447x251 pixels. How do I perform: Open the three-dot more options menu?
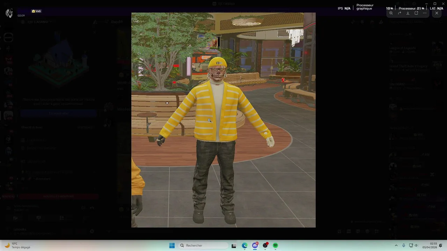point(425,13)
